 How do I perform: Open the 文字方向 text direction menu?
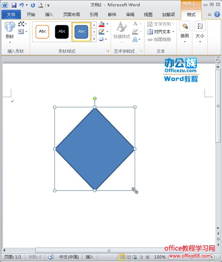coord(161,24)
